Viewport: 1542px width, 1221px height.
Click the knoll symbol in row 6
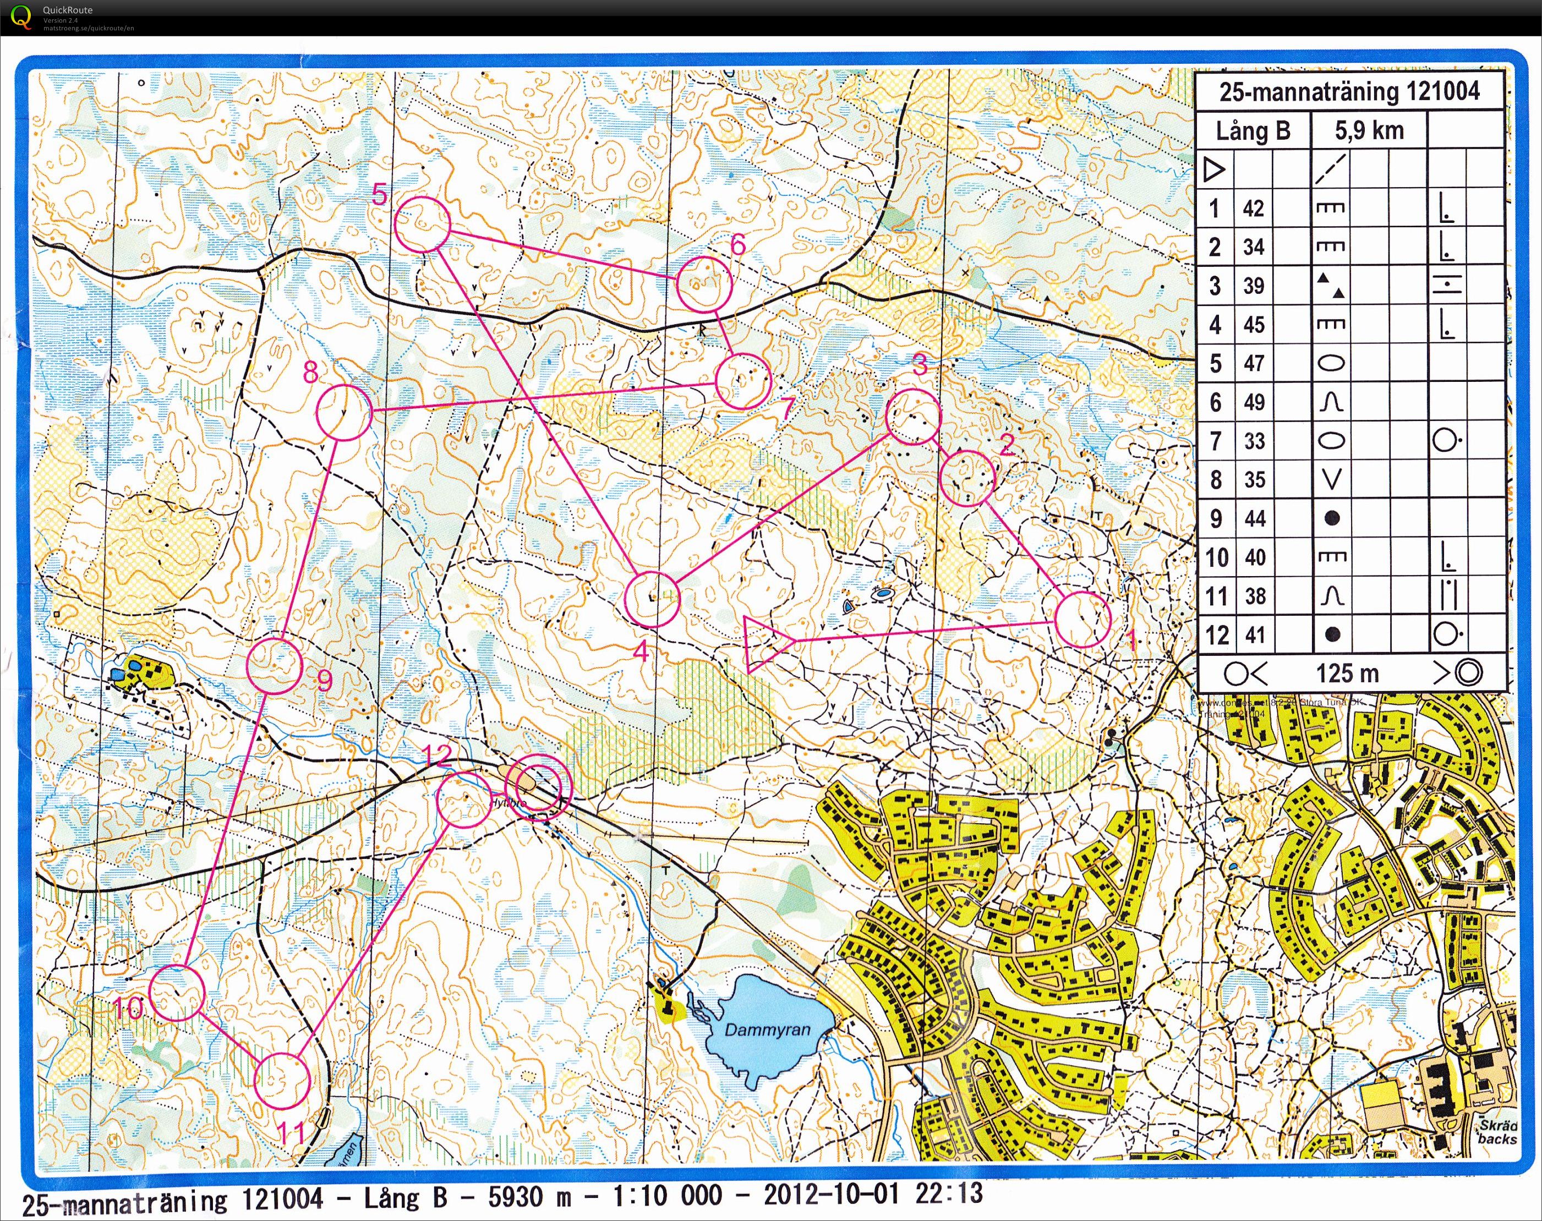click(x=1330, y=402)
